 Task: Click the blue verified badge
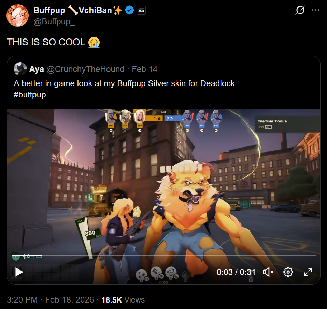[129, 10]
